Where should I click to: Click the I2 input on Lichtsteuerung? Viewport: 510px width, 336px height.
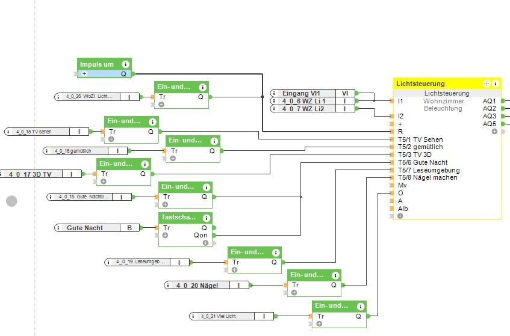coord(400,116)
